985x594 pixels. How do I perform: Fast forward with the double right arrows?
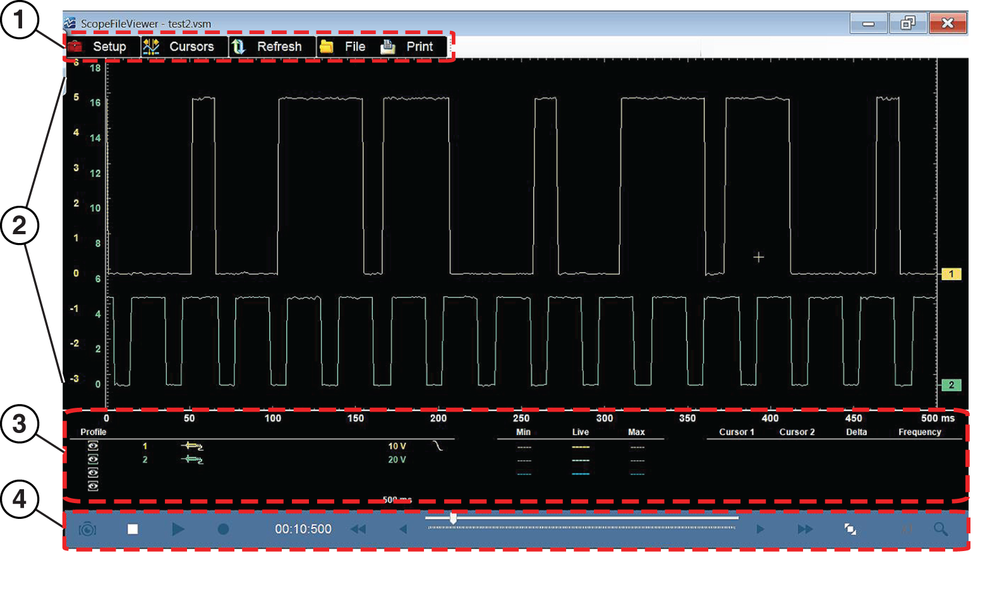[805, 529]
